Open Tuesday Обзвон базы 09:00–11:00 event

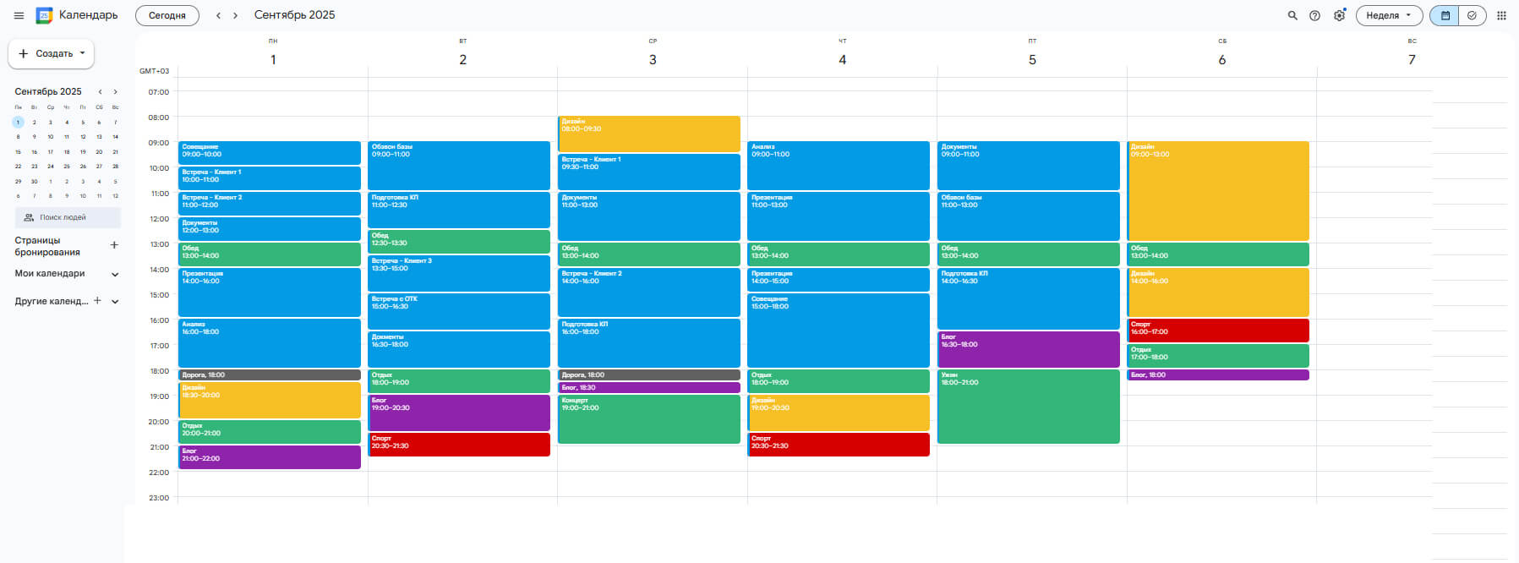[x=459, y=166]
